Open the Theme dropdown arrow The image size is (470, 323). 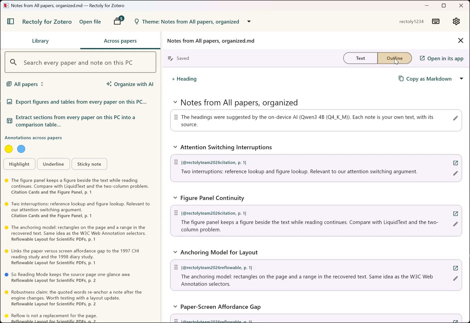coord(249,22)
